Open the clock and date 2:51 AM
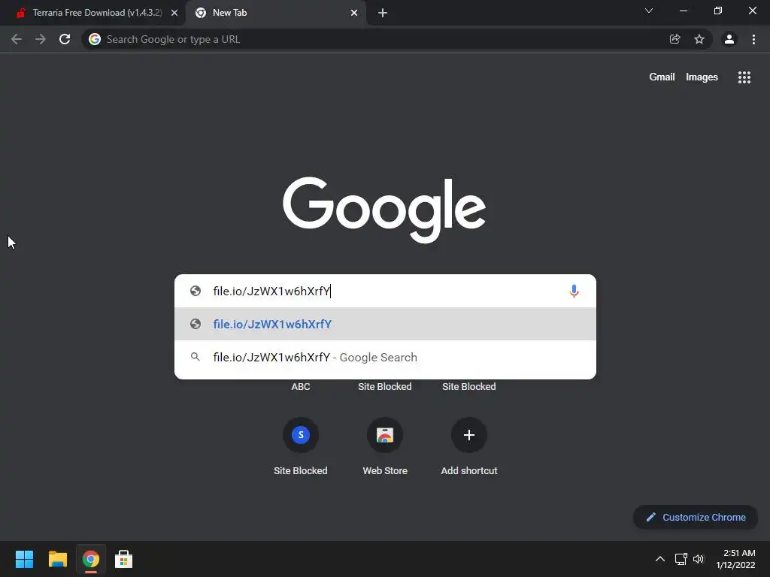Image resolution: width=770 pixels, height=577 pixels. coord(735,559)
